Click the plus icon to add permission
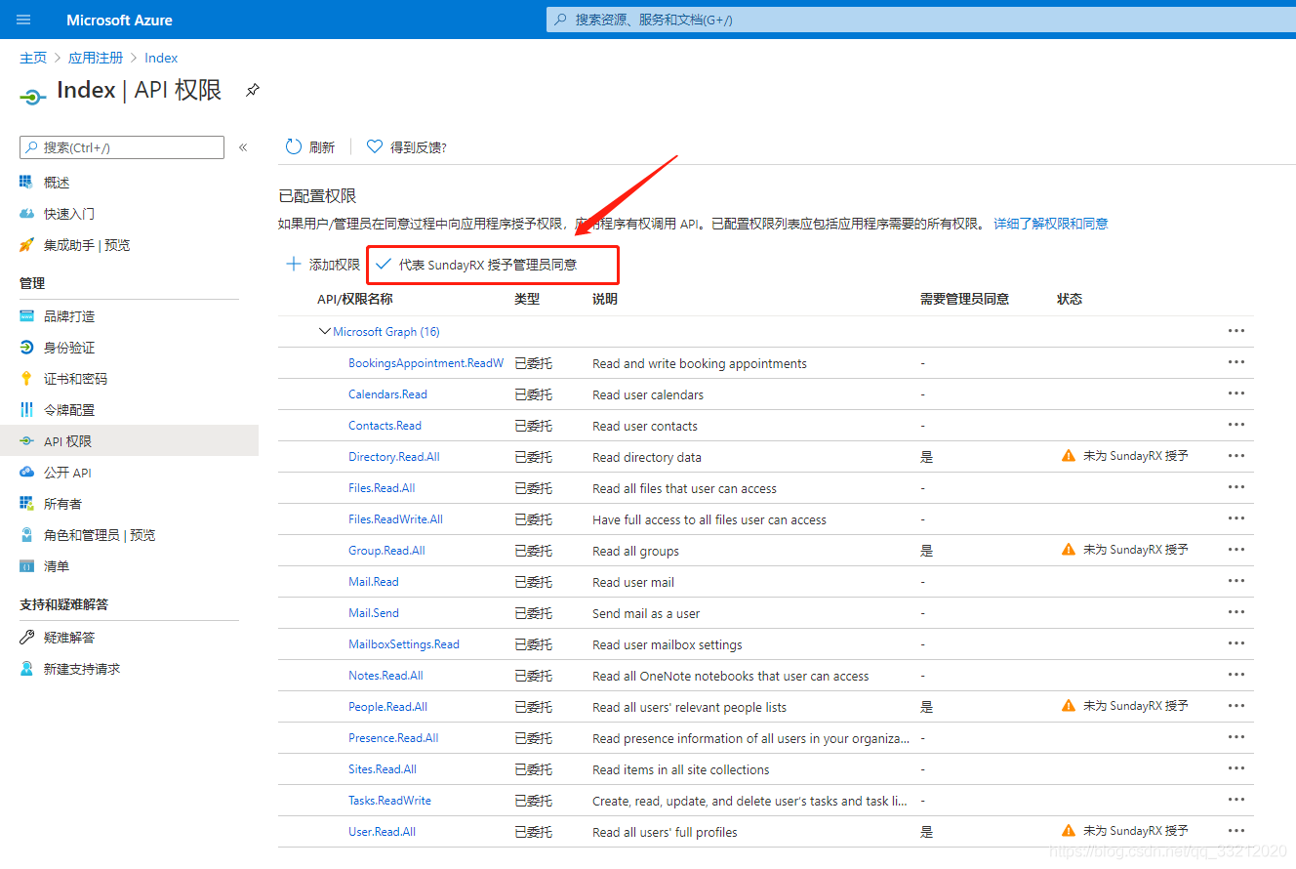 [x=294, y=265]
